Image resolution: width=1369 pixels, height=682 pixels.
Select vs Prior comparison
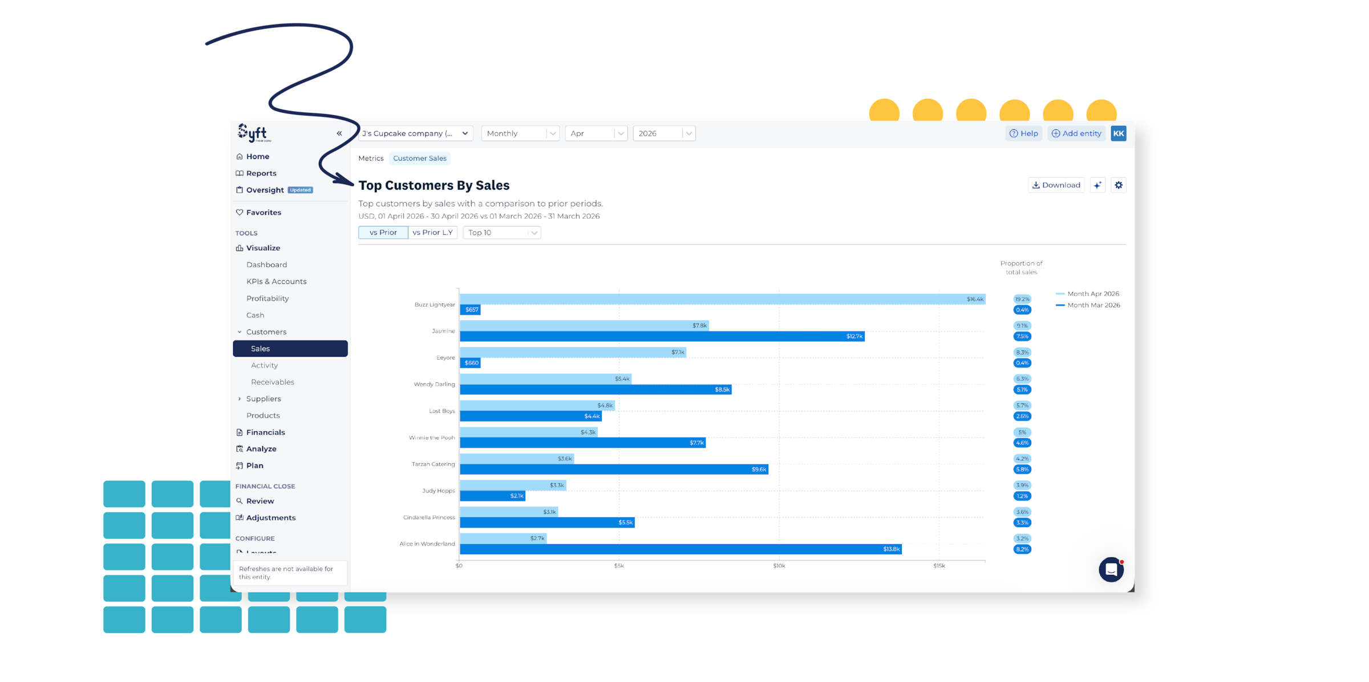tap(383, 232)
